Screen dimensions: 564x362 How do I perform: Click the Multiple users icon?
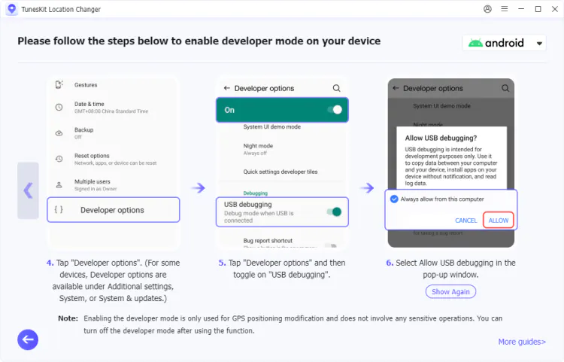(59, 184)
